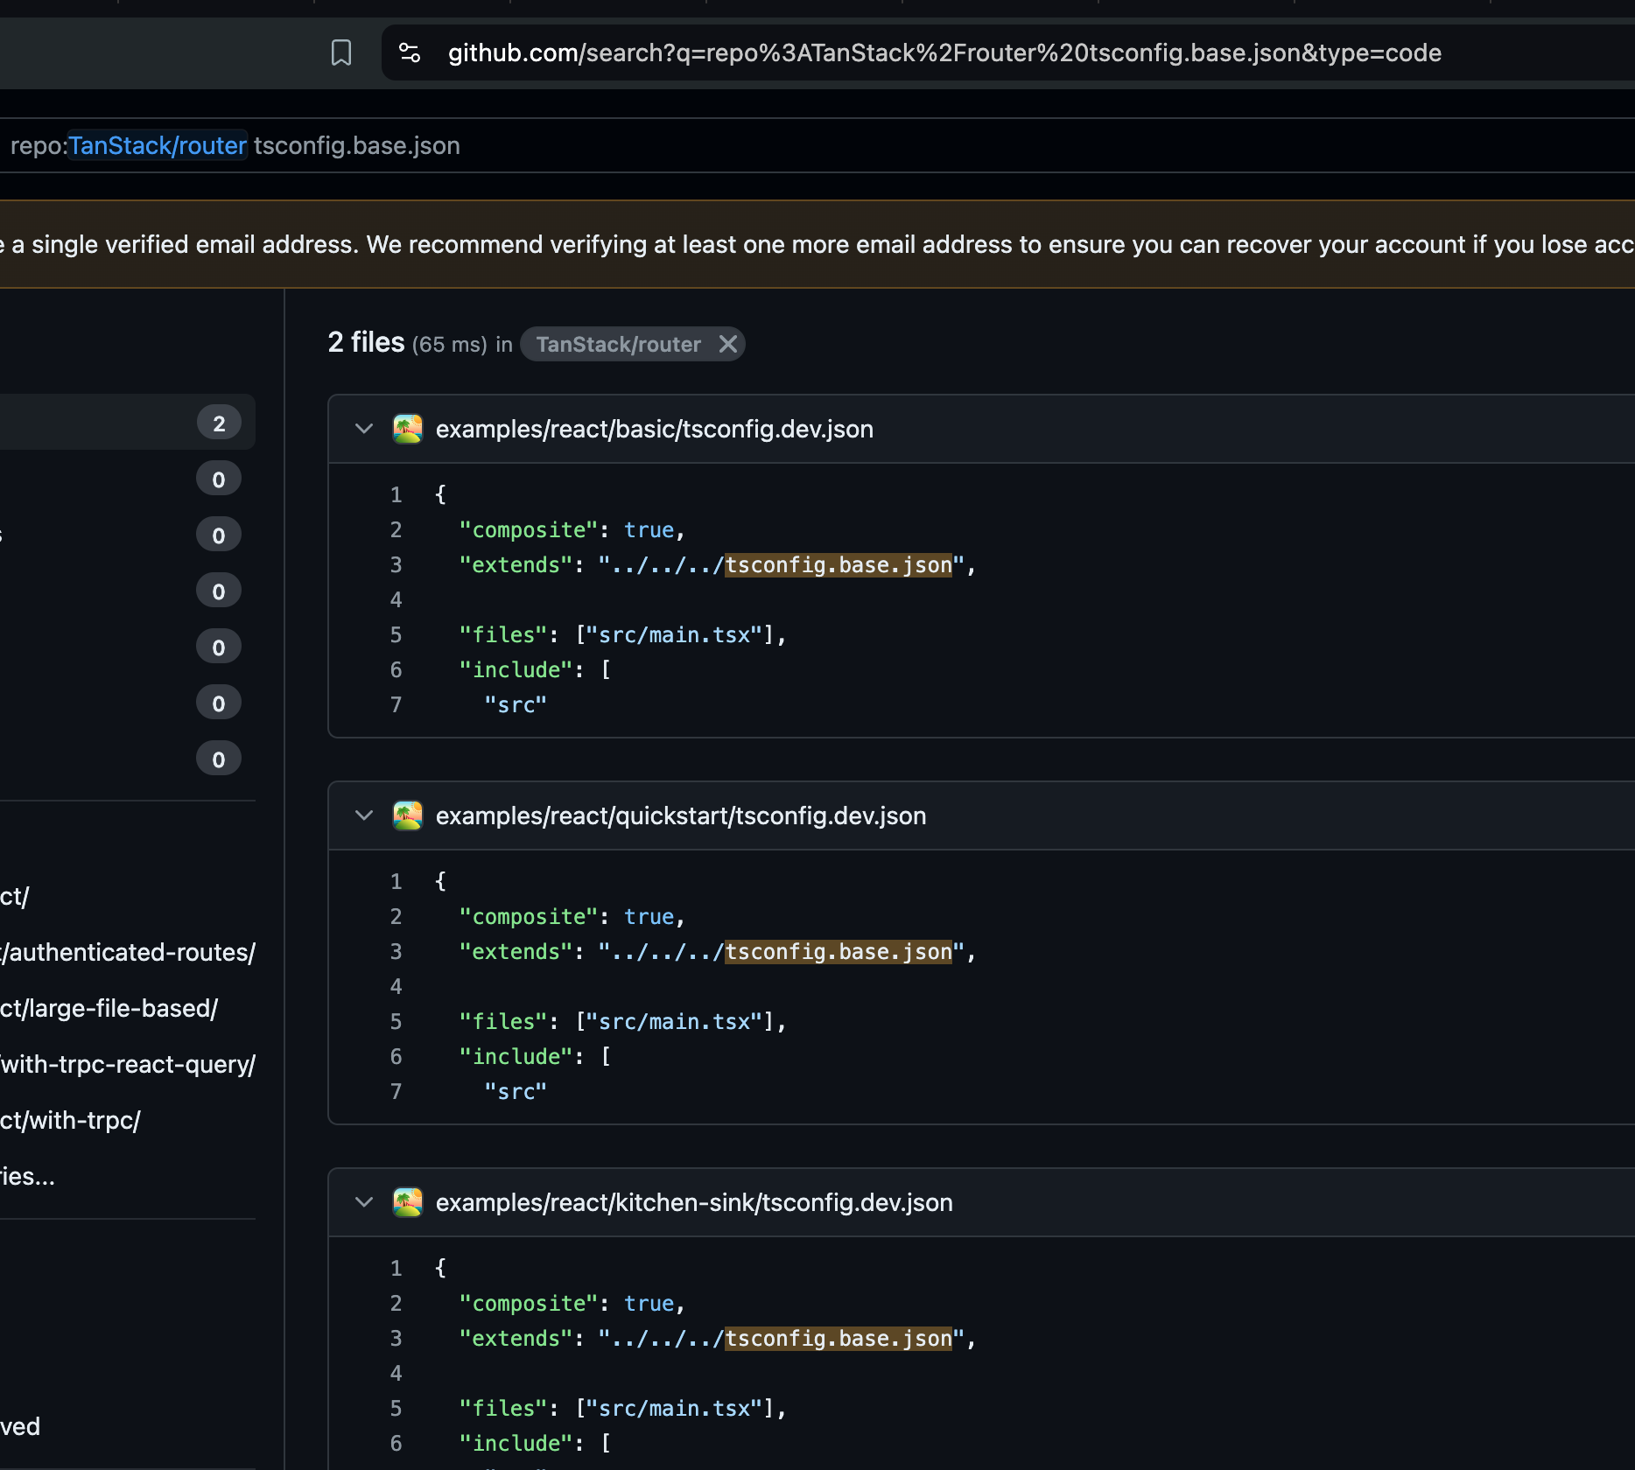Click the email verification warning banner
1635x1470 pixels.
(x=817, y=244)
